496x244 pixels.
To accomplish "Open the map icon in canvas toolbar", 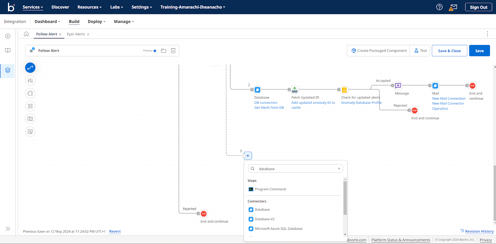I will 30,119.
